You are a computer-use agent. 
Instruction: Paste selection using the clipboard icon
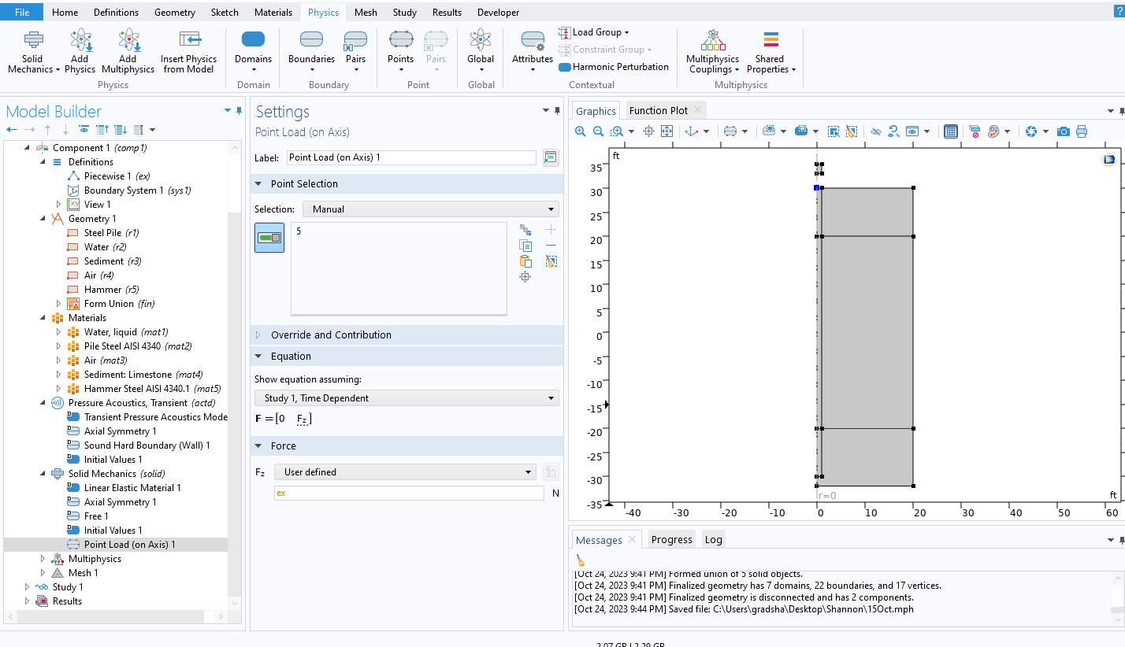(x=525, y=261)
